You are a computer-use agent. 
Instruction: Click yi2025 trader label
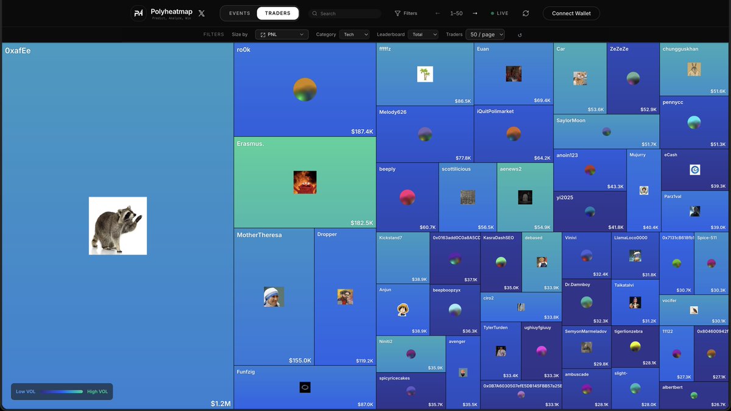pos(565,197)
